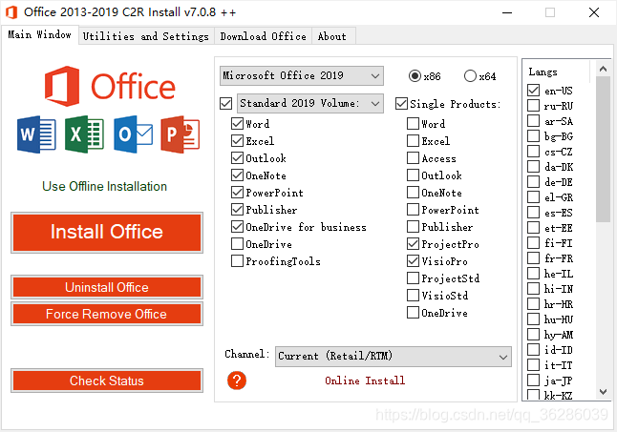This screenshot has height=432, width=617.
Task: Check PowerPoint under Single Products
Action: coord(413,209)
